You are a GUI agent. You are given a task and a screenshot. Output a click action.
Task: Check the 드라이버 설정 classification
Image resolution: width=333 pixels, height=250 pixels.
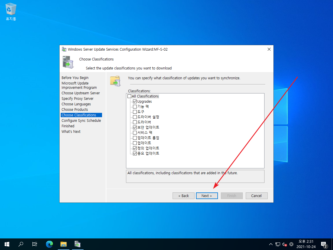135,117
